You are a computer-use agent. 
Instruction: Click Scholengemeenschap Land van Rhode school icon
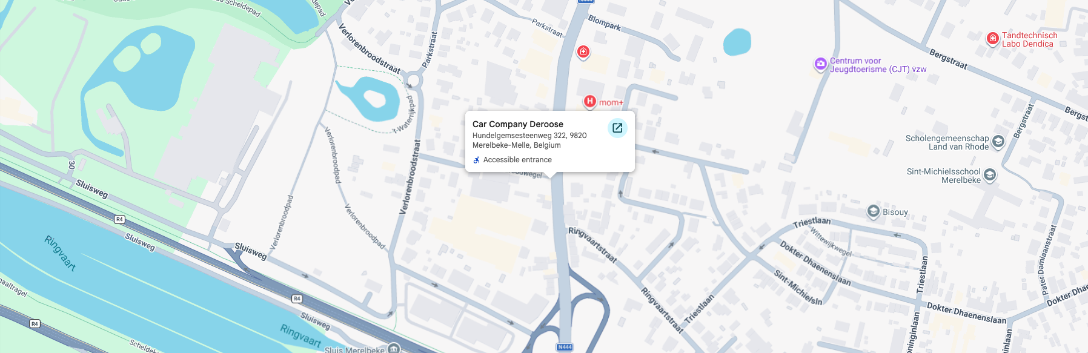pos(998,142)
